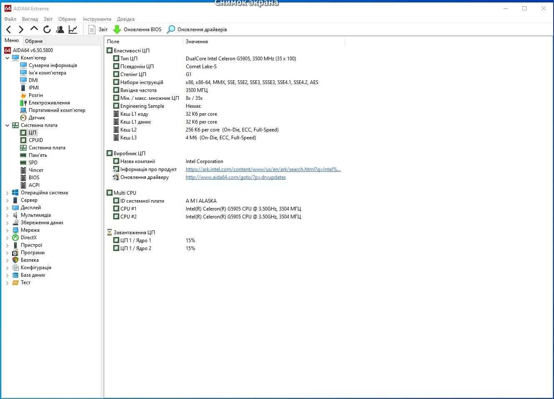Click the Безпека security shield icon
Viewport: 554px width, 399px height.
[15, 260]
